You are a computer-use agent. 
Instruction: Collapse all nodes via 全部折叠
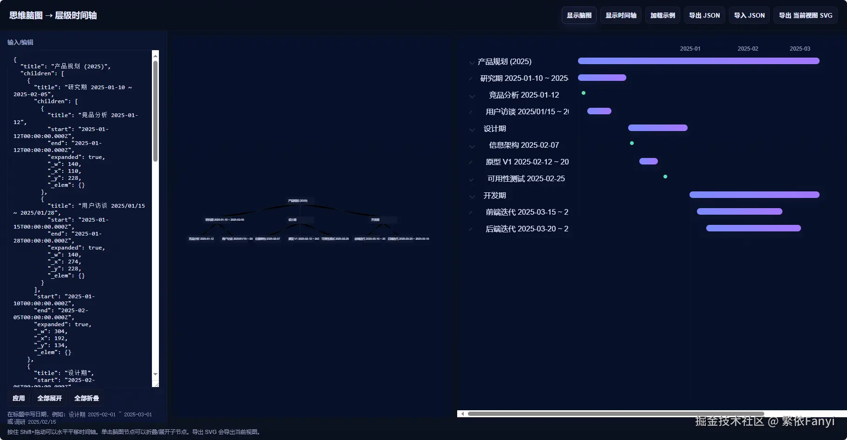(86, 398)
